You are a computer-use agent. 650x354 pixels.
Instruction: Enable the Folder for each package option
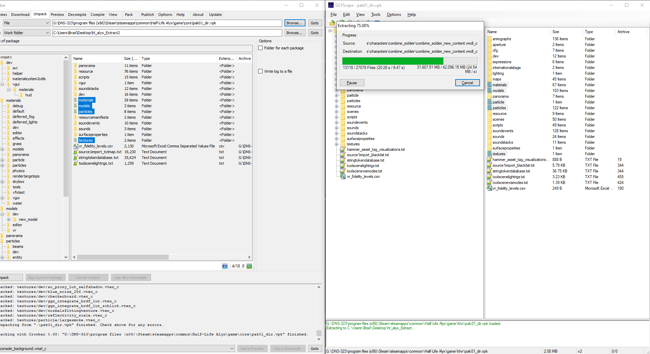[x=260, y=48]
